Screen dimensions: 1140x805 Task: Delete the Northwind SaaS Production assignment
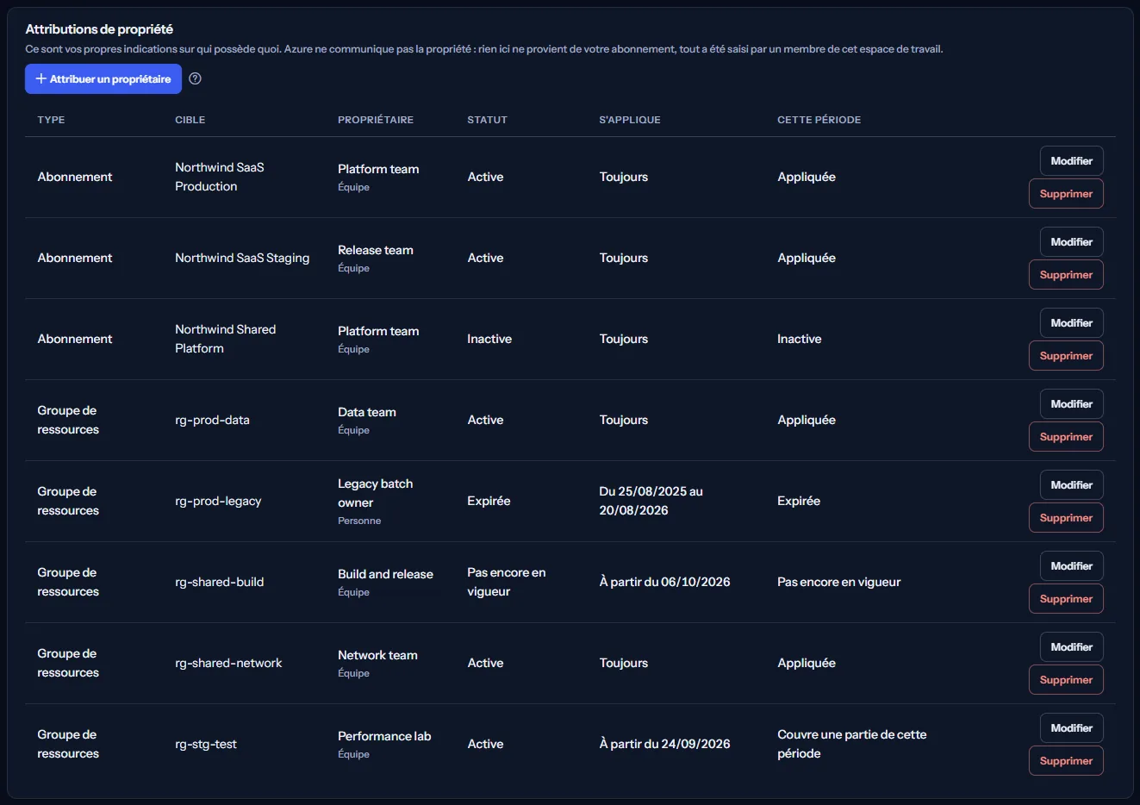coord(1066,194)
